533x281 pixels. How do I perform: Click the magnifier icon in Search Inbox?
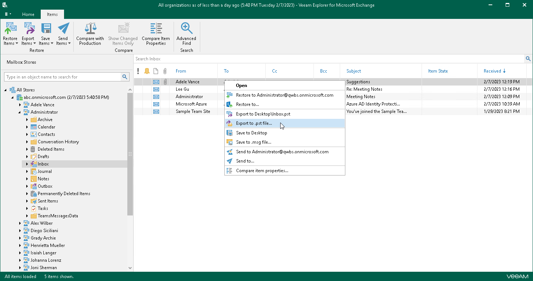[x=528, y=59]
